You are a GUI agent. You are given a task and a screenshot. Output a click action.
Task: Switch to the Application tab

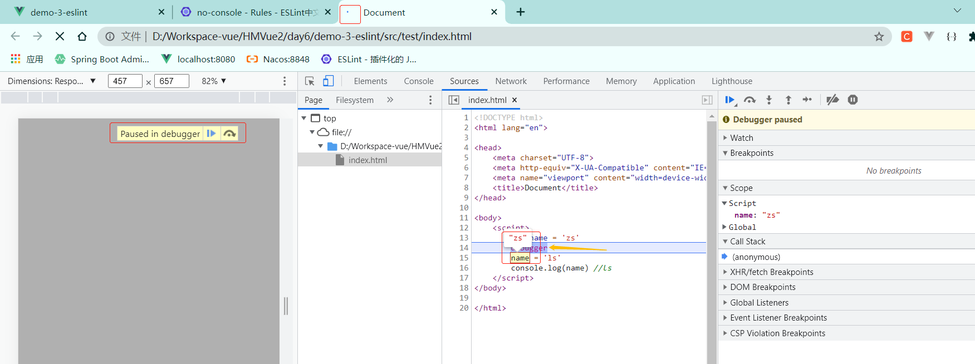point(674,81)
